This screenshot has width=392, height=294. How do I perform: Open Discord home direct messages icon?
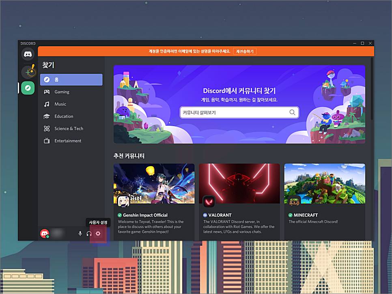coord(28,54)
